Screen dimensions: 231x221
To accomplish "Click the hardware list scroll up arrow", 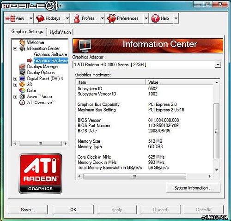I will click(217, 82).
